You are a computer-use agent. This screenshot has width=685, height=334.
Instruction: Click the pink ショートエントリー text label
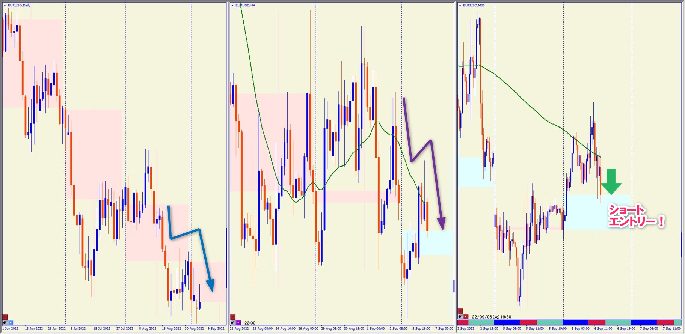(x=635, y=216)
